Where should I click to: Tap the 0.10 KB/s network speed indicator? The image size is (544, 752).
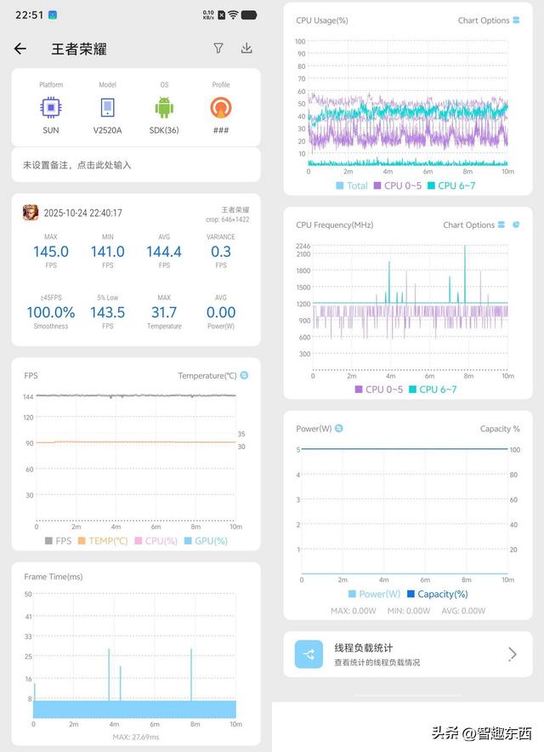click(208, 14)
